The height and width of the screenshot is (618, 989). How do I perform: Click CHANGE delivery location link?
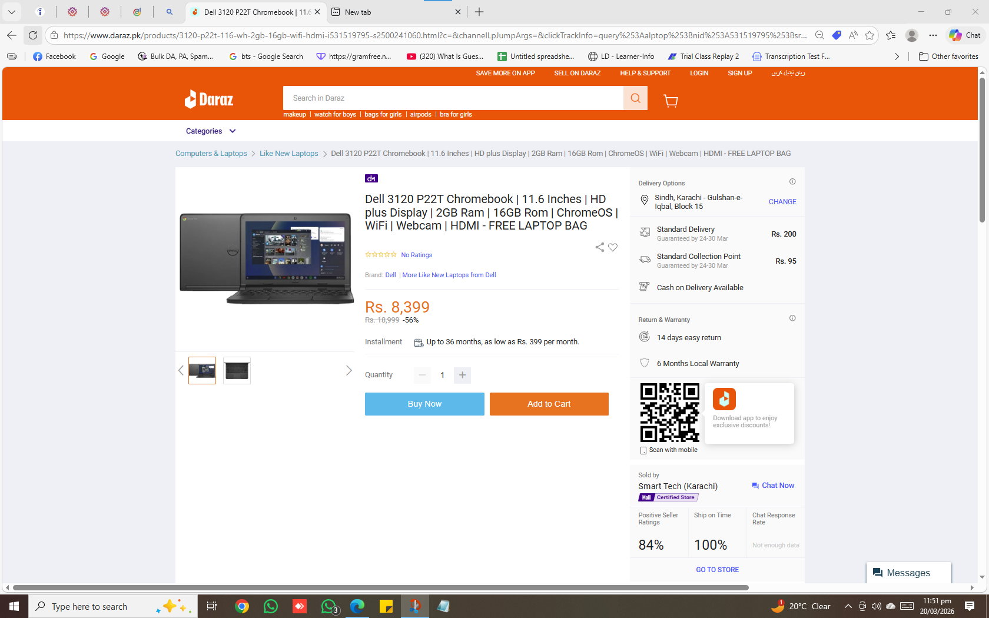pos(782,202)
